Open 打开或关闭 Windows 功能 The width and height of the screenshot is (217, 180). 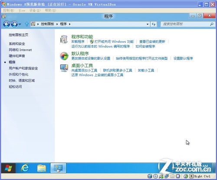click(x=114, y=42)
